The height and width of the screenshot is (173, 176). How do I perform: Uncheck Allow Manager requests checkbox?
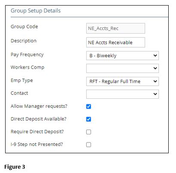pos(88,106)
